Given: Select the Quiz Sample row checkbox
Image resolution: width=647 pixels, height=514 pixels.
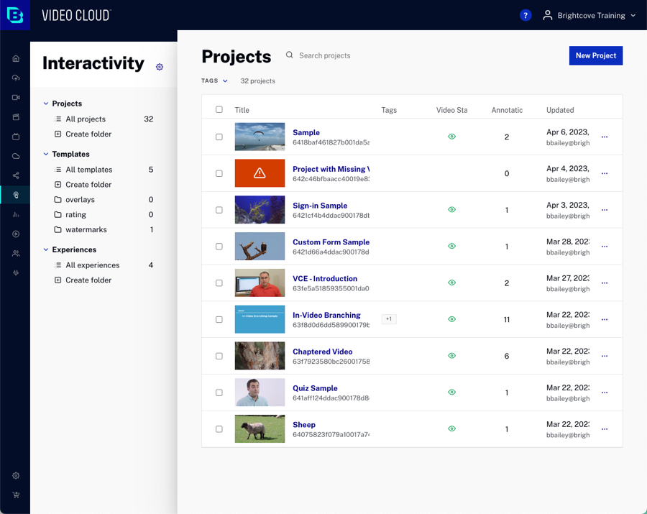Looking at the screenshot, I should 219,393.
